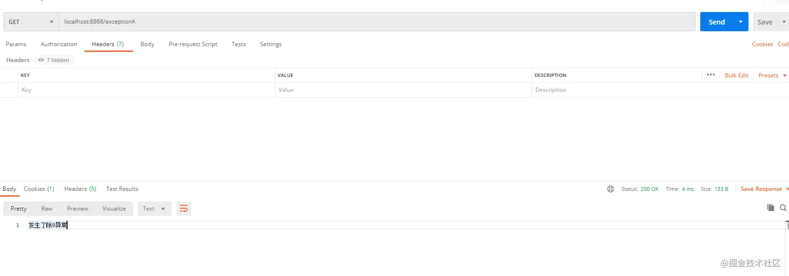789x276 pixels.
Task: Open the three-dot column options menu
Action: click(x=711, y=75)
